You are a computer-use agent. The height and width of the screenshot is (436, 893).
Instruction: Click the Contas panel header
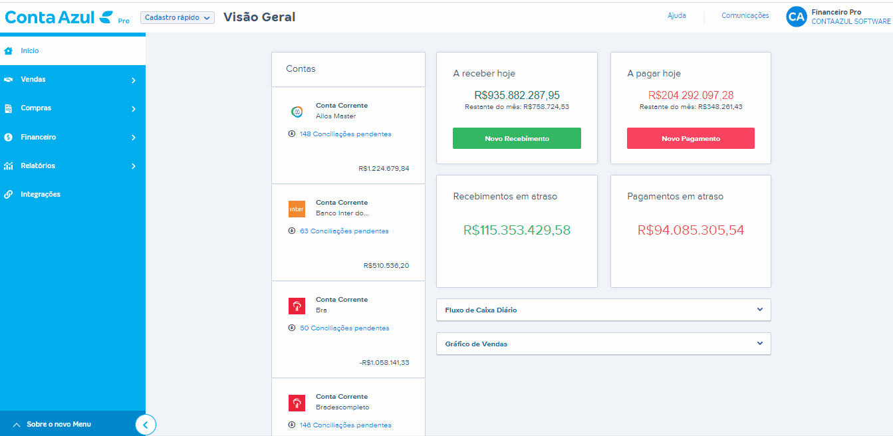pos(348,69)
